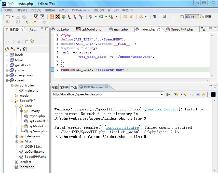Open the 编辑(E) menu
218x173 pixels.
22,10
